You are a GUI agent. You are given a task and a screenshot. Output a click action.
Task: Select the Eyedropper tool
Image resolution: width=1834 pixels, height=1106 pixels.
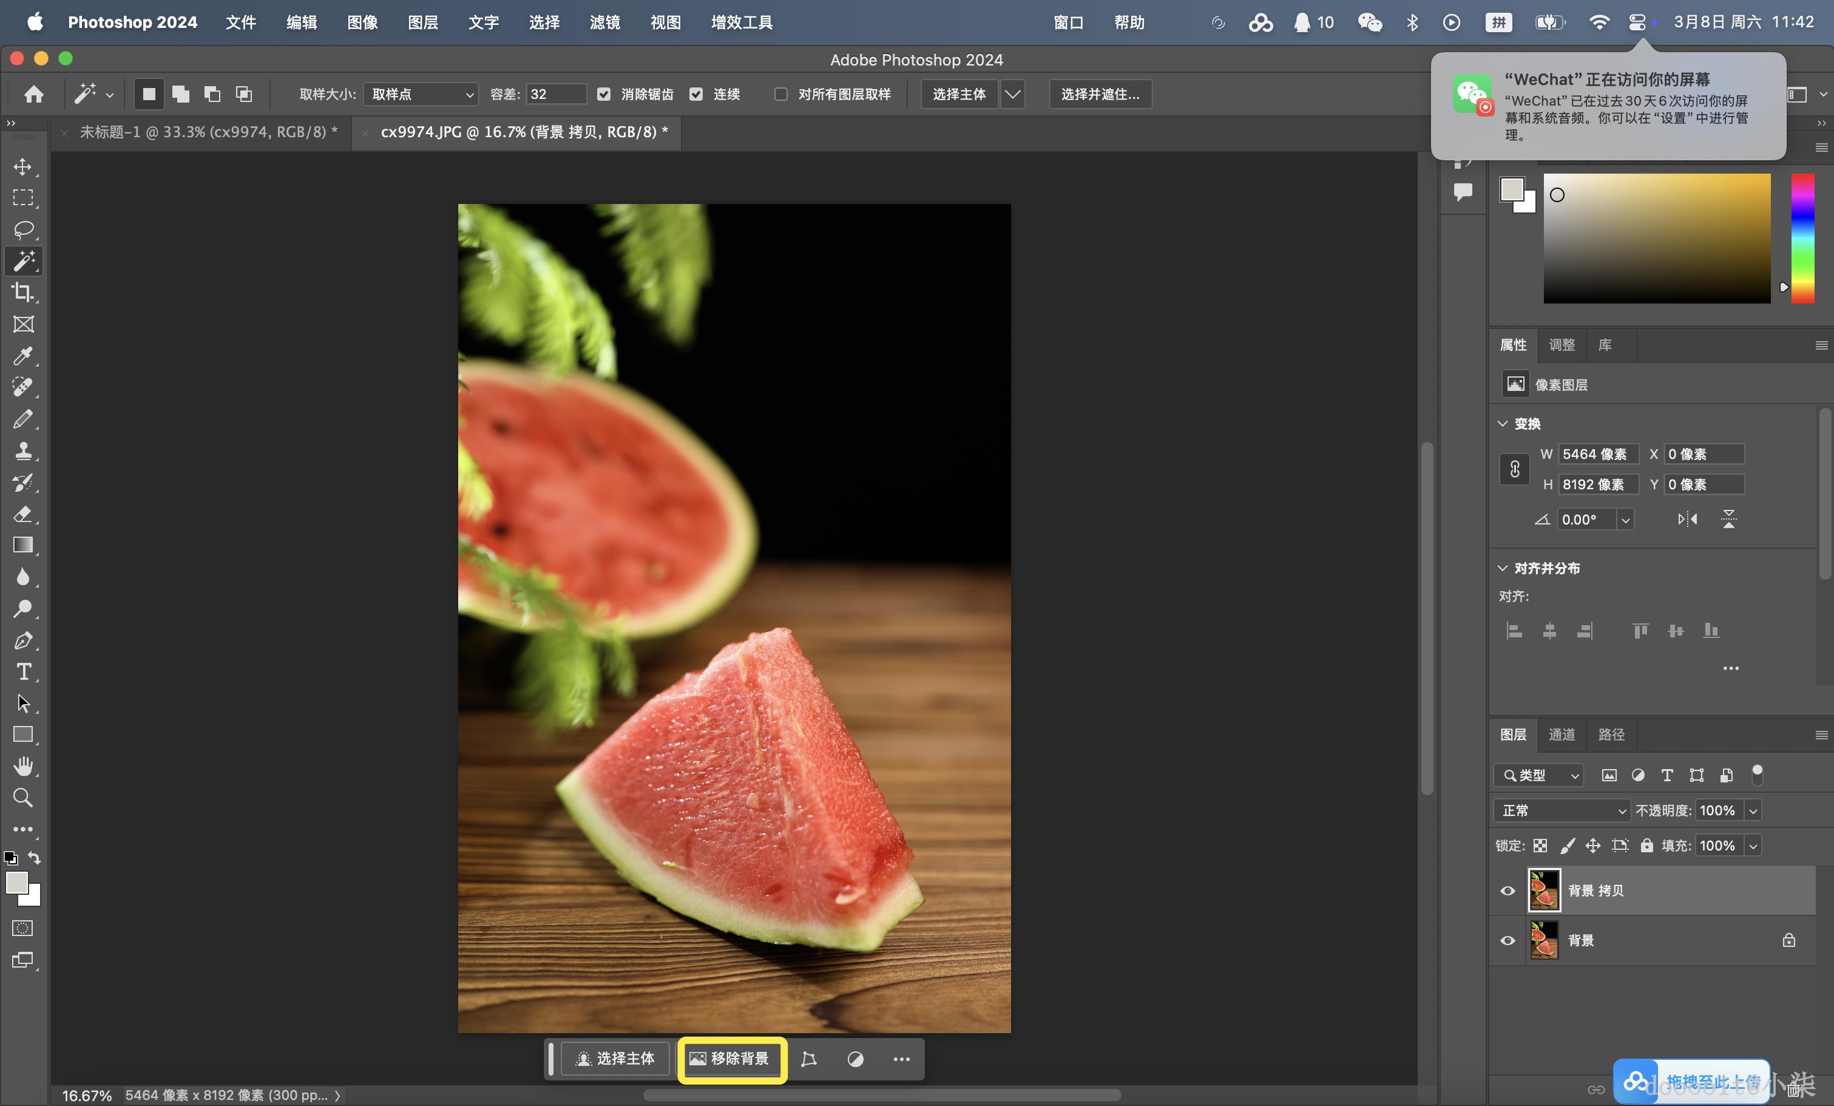[23, 356]
